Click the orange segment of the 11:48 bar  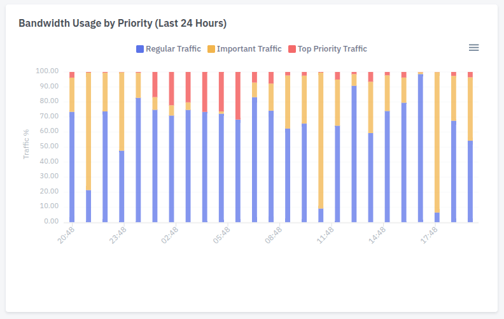click(321, 140)
